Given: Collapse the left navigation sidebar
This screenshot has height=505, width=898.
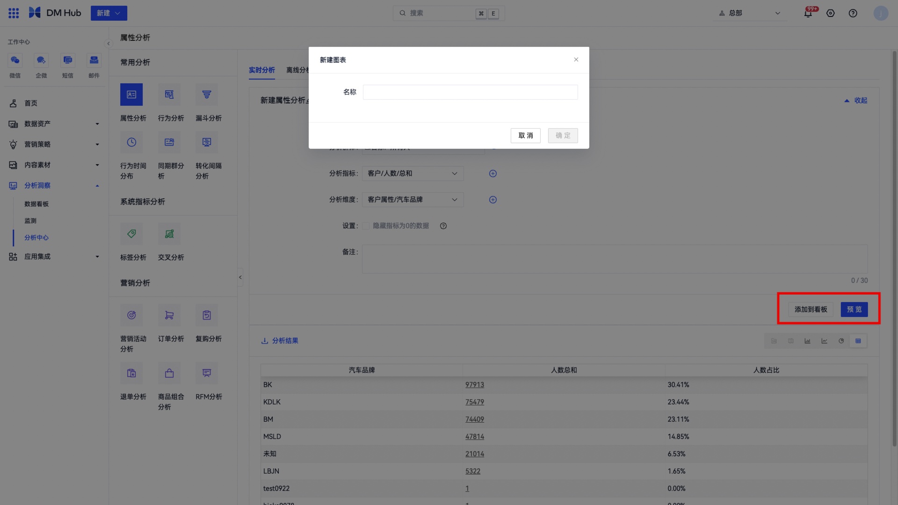Looking at the screenshot, I should pos(109,43).
